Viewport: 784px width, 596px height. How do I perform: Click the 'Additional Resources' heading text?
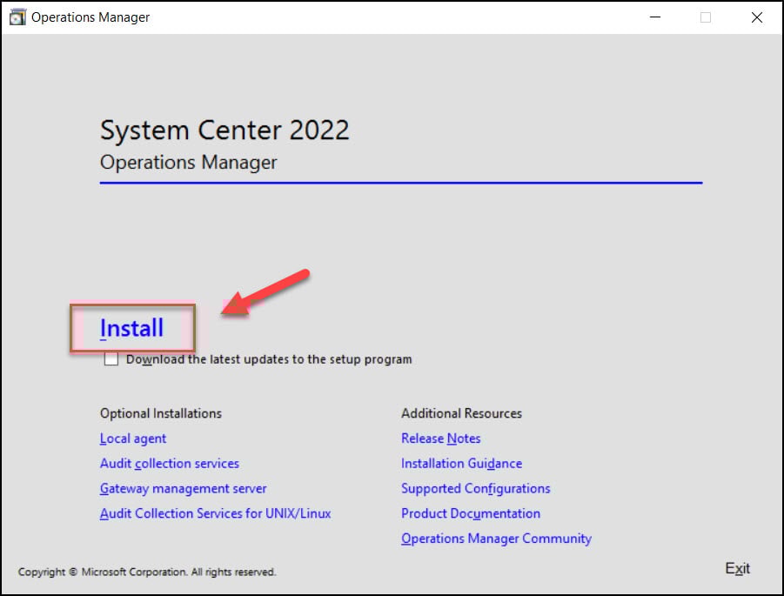point(461,413)
